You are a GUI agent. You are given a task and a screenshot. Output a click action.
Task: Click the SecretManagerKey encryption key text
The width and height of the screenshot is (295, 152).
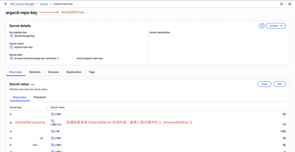coord(24,36)
